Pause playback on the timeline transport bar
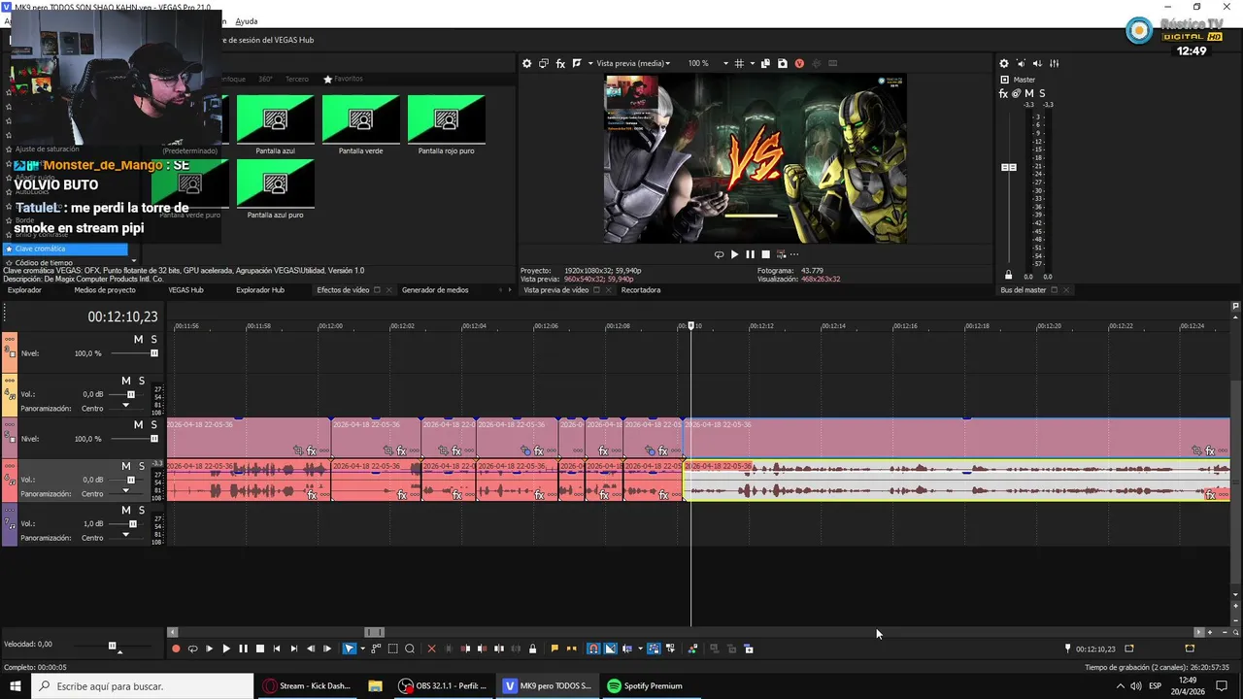 pyautogui.click(x=243, y=649)
